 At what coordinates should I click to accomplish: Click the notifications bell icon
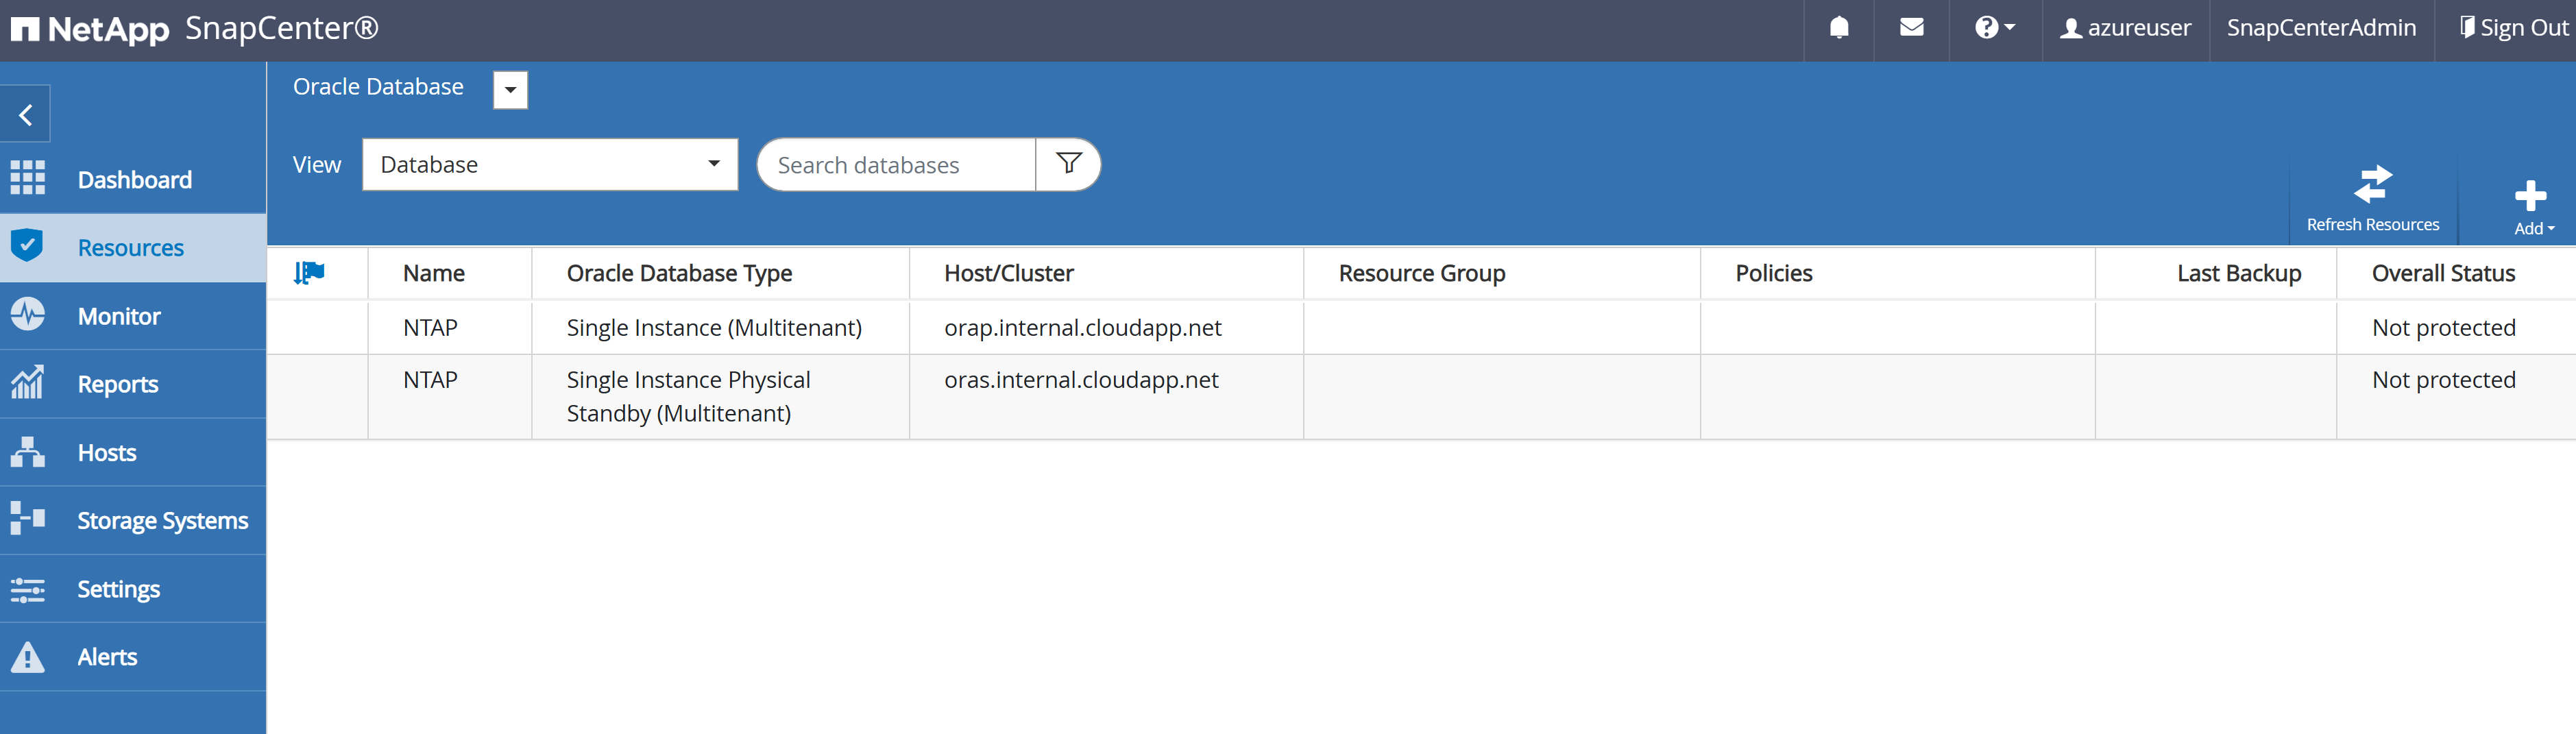[1838, 28]
